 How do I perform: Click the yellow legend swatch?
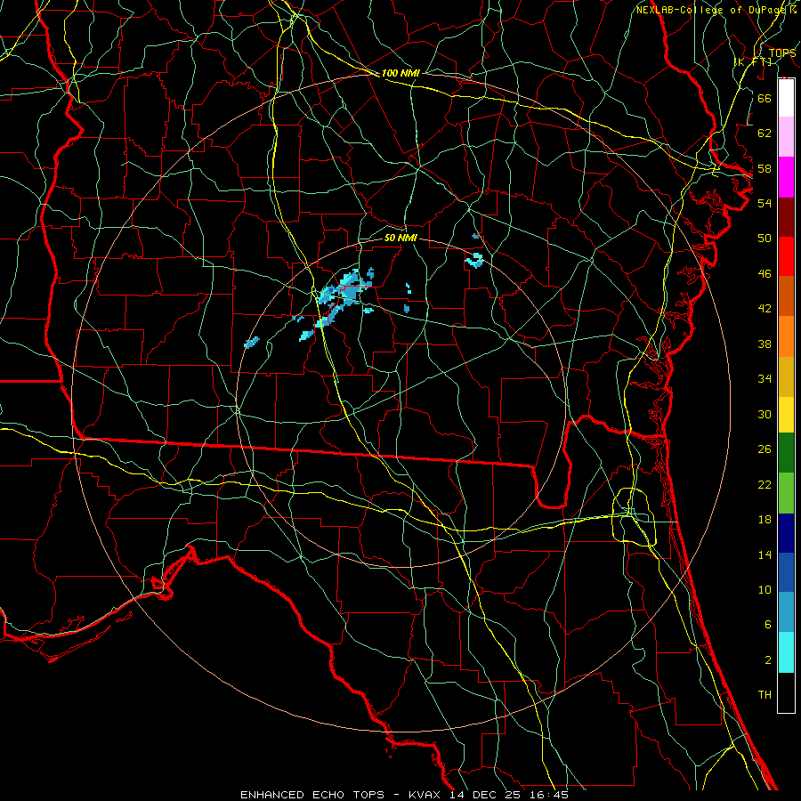(786, 415)
